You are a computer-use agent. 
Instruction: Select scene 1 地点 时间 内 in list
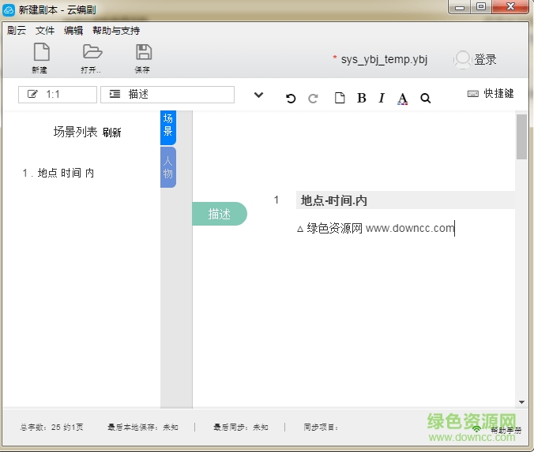[x=60, y=173]
